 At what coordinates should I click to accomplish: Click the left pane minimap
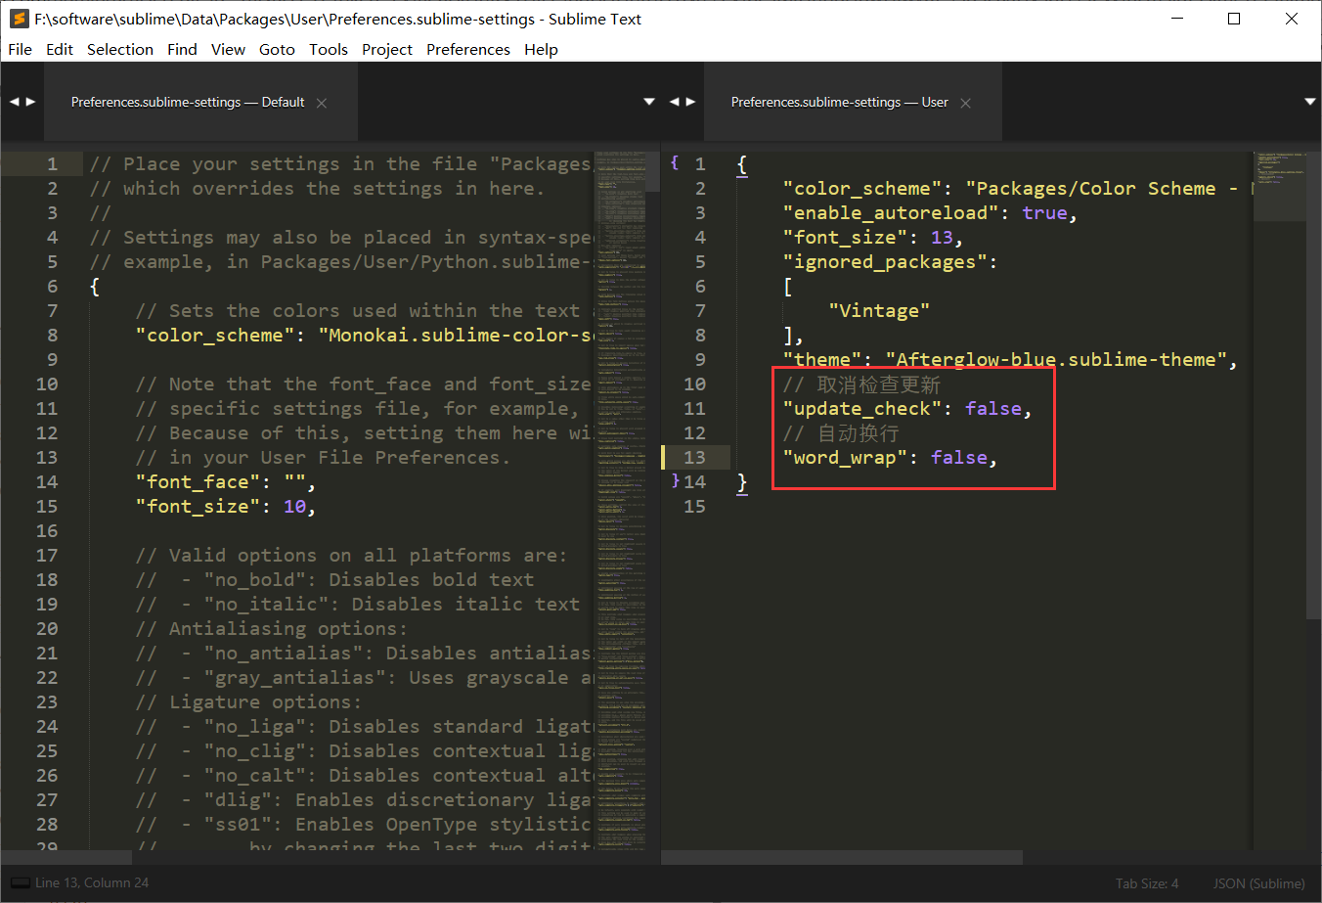click(620, 499)
